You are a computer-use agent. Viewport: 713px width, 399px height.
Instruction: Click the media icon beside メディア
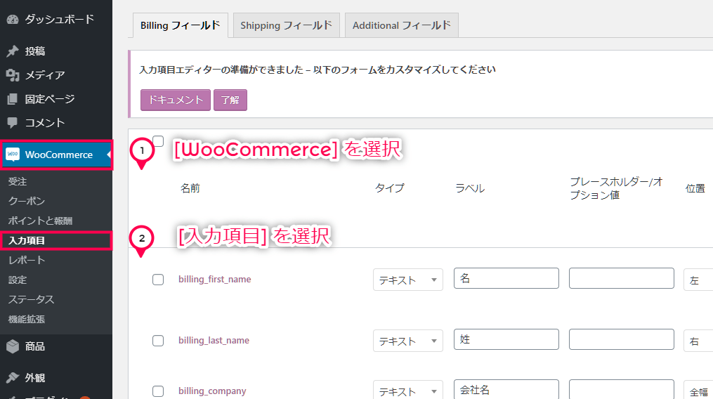[x=13, y=75]
